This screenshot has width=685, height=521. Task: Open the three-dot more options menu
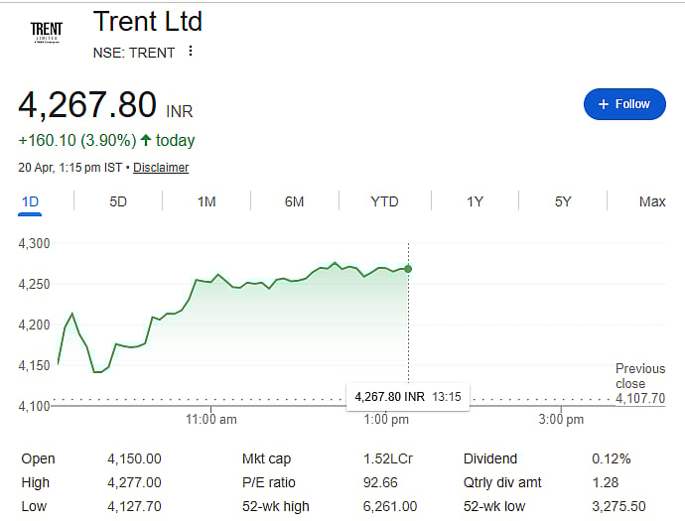coord(191,52)
